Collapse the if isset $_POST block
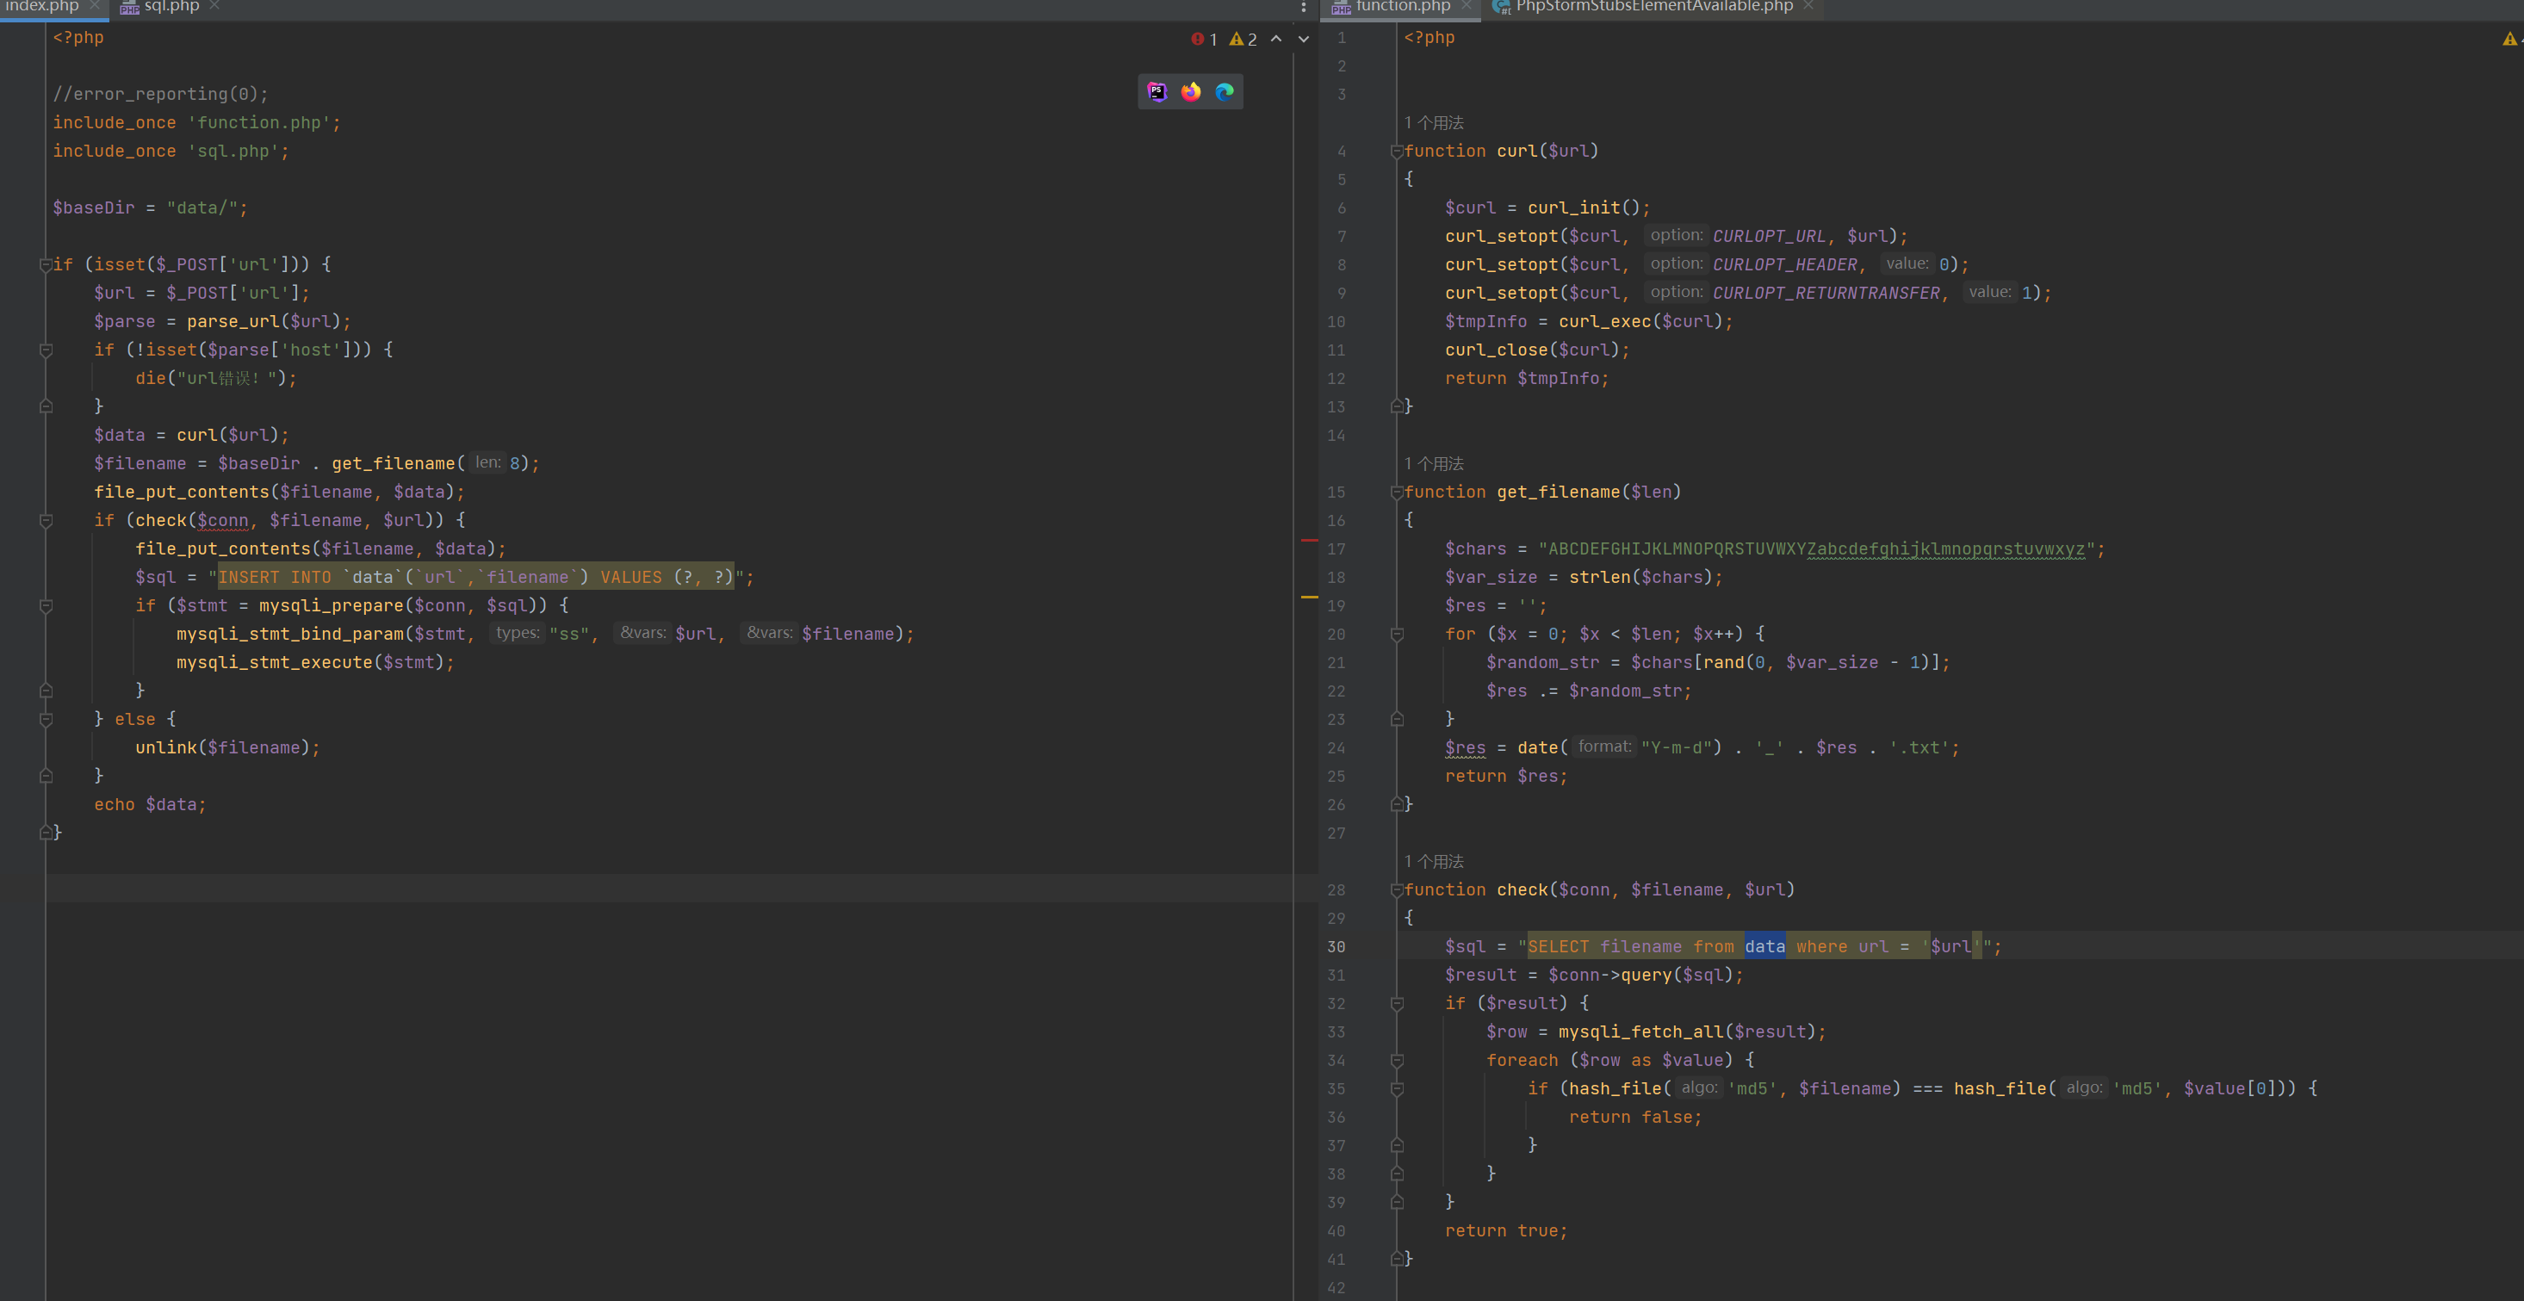This screenshot has height=1301, width=2524. click(45, 264)
